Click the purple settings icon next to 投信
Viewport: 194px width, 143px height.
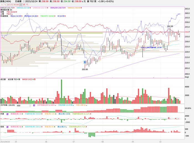click(7, 127)
